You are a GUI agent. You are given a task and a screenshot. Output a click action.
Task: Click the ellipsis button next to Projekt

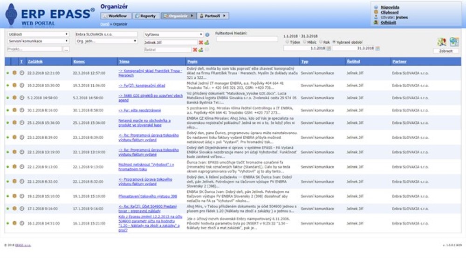coord(66,49)
